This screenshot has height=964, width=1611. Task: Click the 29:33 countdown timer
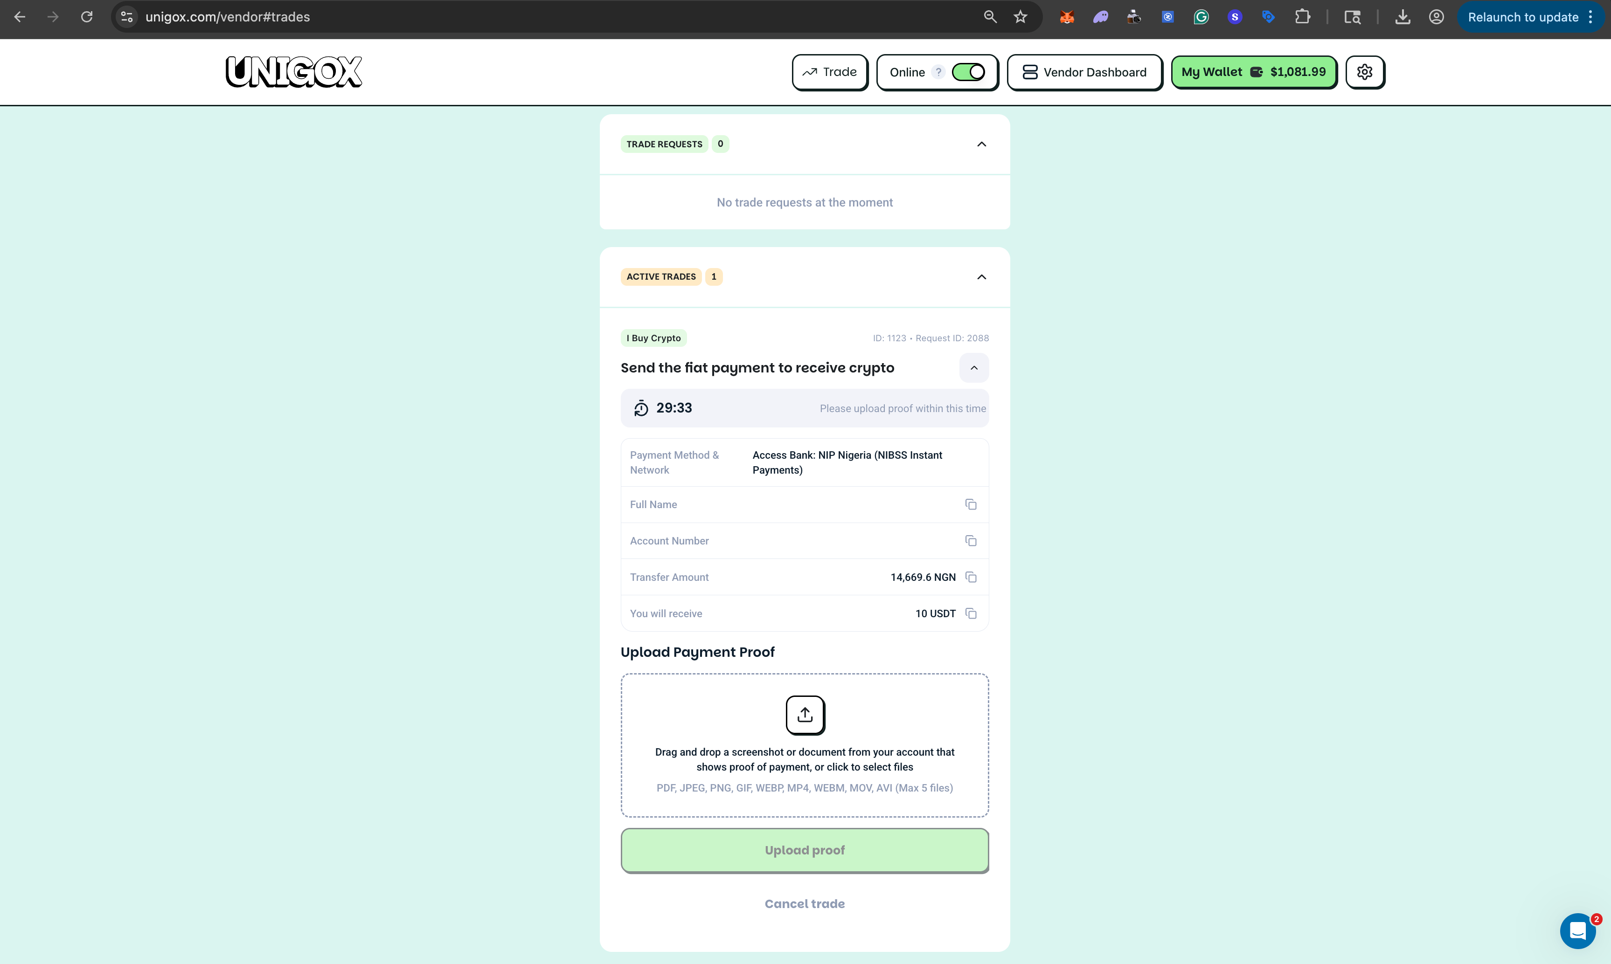[674, 408]
